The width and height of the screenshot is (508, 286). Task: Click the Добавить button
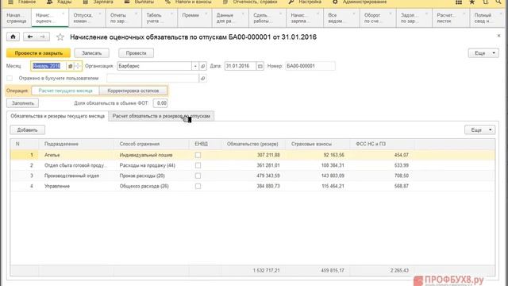(28, 130)
